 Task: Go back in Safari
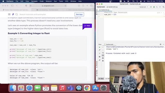17,6
